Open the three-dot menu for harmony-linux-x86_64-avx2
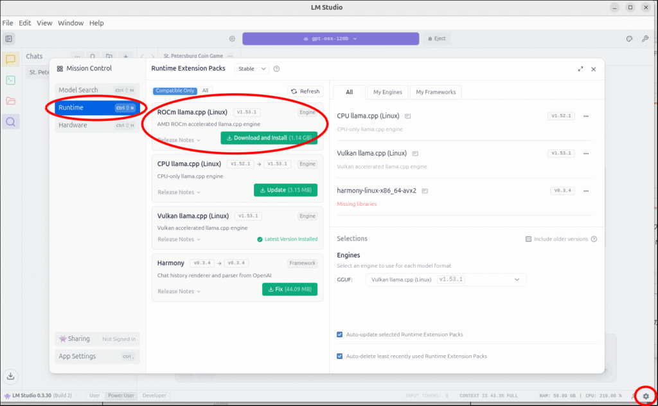The width and height of the screenshot is (658, 406). 585,191
